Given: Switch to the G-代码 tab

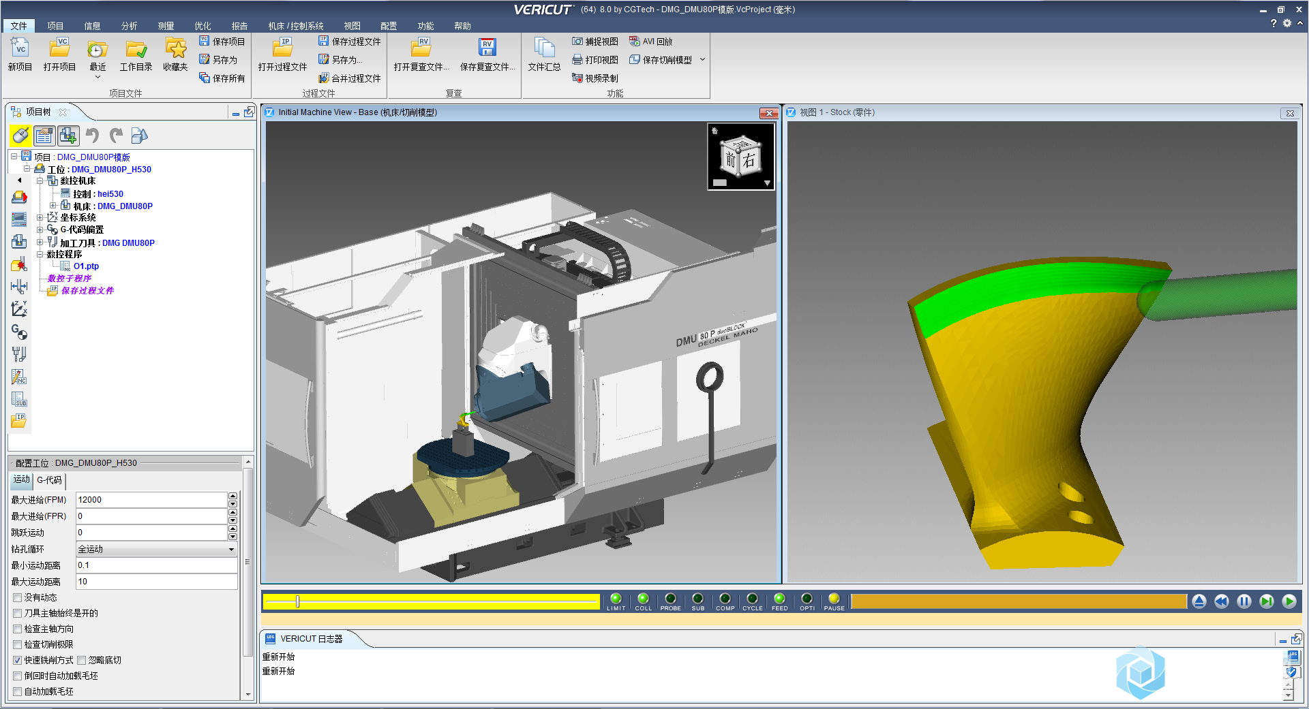Looking at the screenshot, I should pyautogui.click(x=49, y=480).
